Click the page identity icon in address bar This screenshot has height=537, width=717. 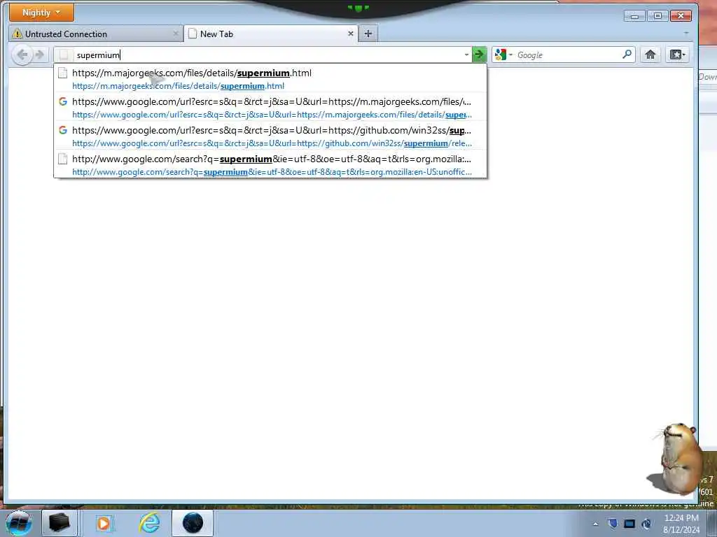tap(64, 55)
